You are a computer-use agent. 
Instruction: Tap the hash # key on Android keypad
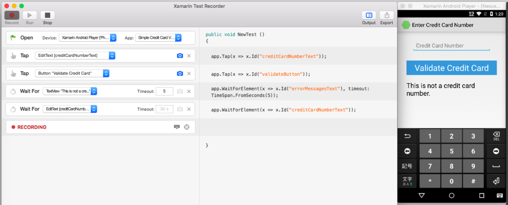point(473,181)
